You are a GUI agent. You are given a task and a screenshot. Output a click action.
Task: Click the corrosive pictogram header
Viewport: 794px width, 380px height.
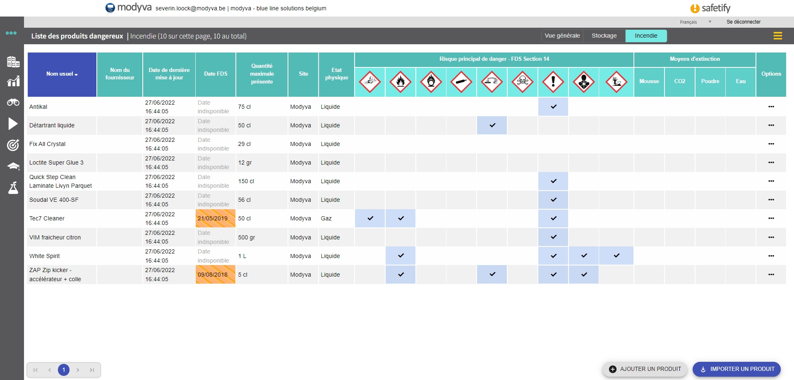tap(492, 81)
